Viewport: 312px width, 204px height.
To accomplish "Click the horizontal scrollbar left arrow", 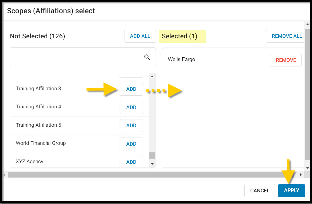I will [x=5, y=175].
